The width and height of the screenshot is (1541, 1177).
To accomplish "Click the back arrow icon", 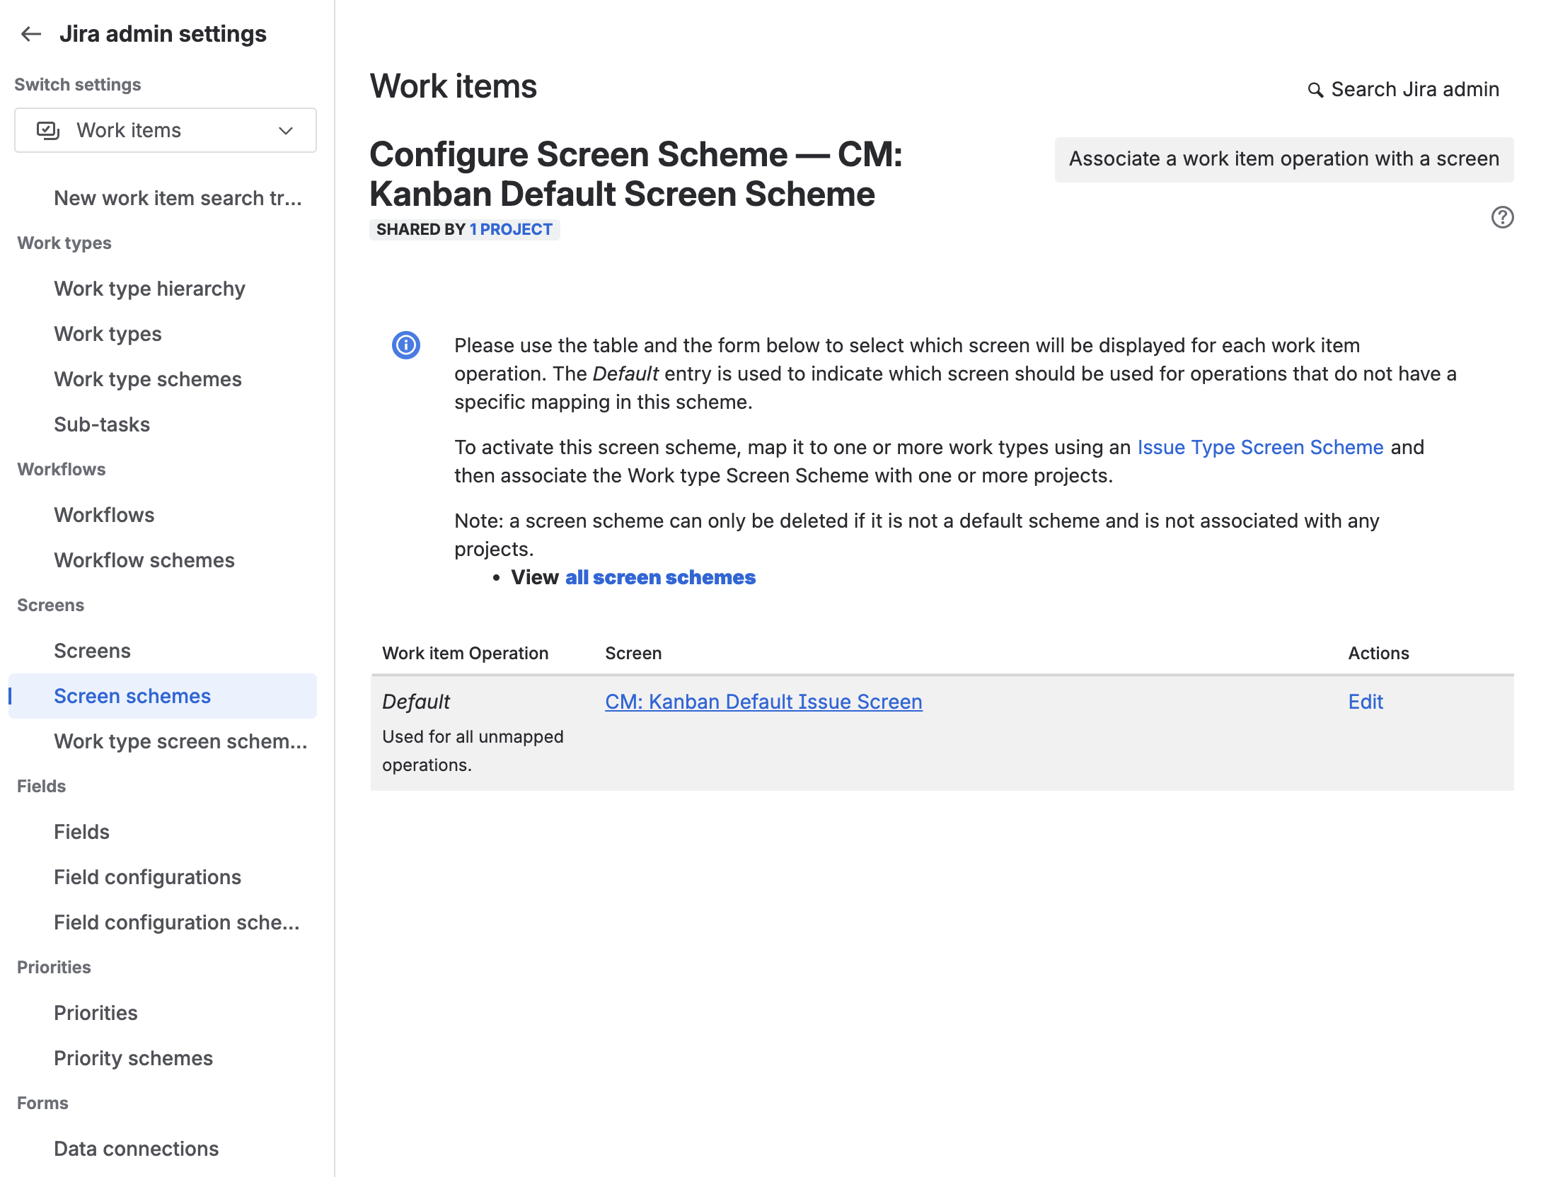I will [x=31, y=34].
